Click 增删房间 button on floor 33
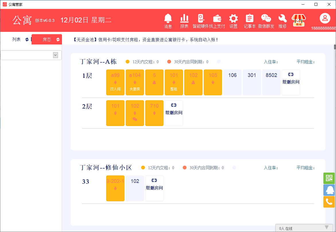 click(x=154, y=188)
